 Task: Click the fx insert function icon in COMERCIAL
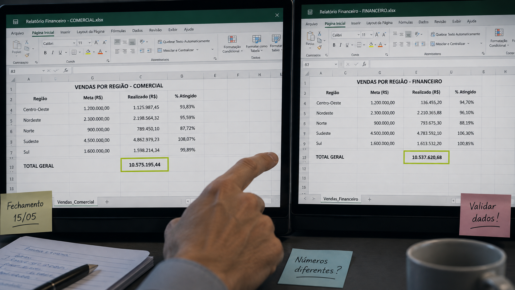(66, 70)
